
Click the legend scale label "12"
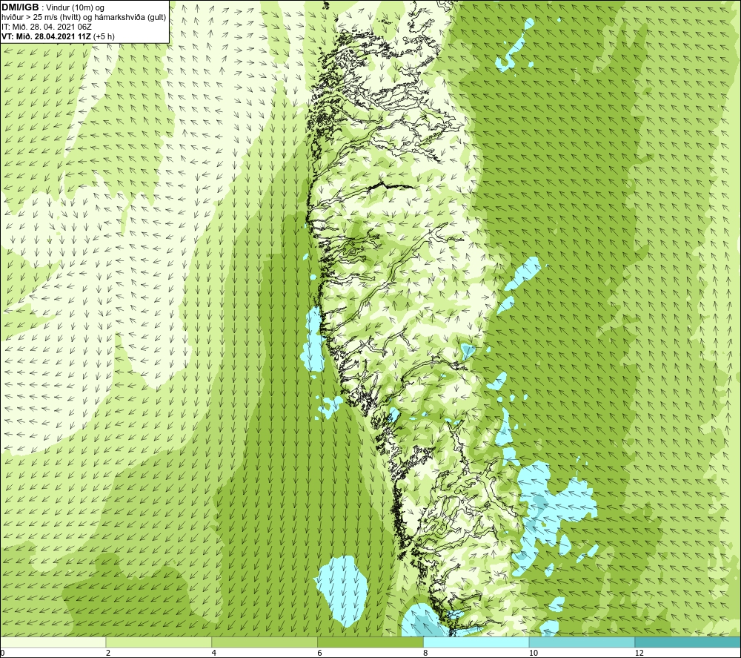639,654
